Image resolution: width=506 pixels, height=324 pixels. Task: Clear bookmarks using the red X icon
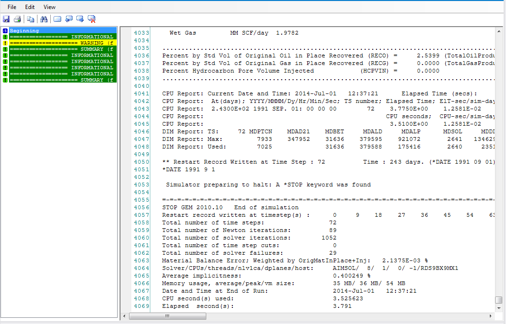tap(92, 19)
